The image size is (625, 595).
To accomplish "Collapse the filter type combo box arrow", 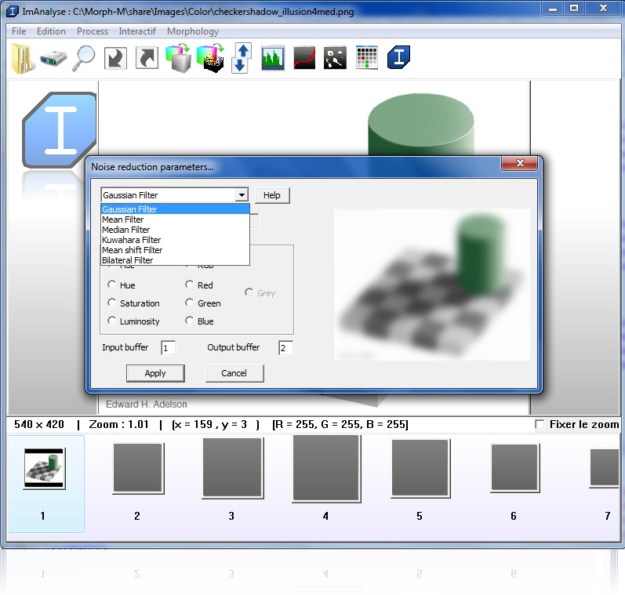I will click(x=242, y=195).
